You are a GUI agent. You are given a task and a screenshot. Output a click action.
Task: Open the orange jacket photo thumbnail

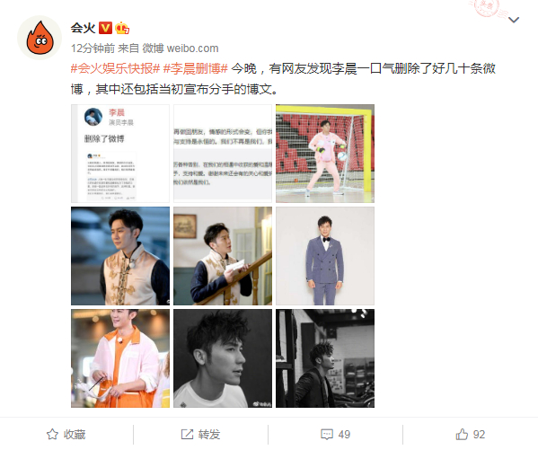120,358
